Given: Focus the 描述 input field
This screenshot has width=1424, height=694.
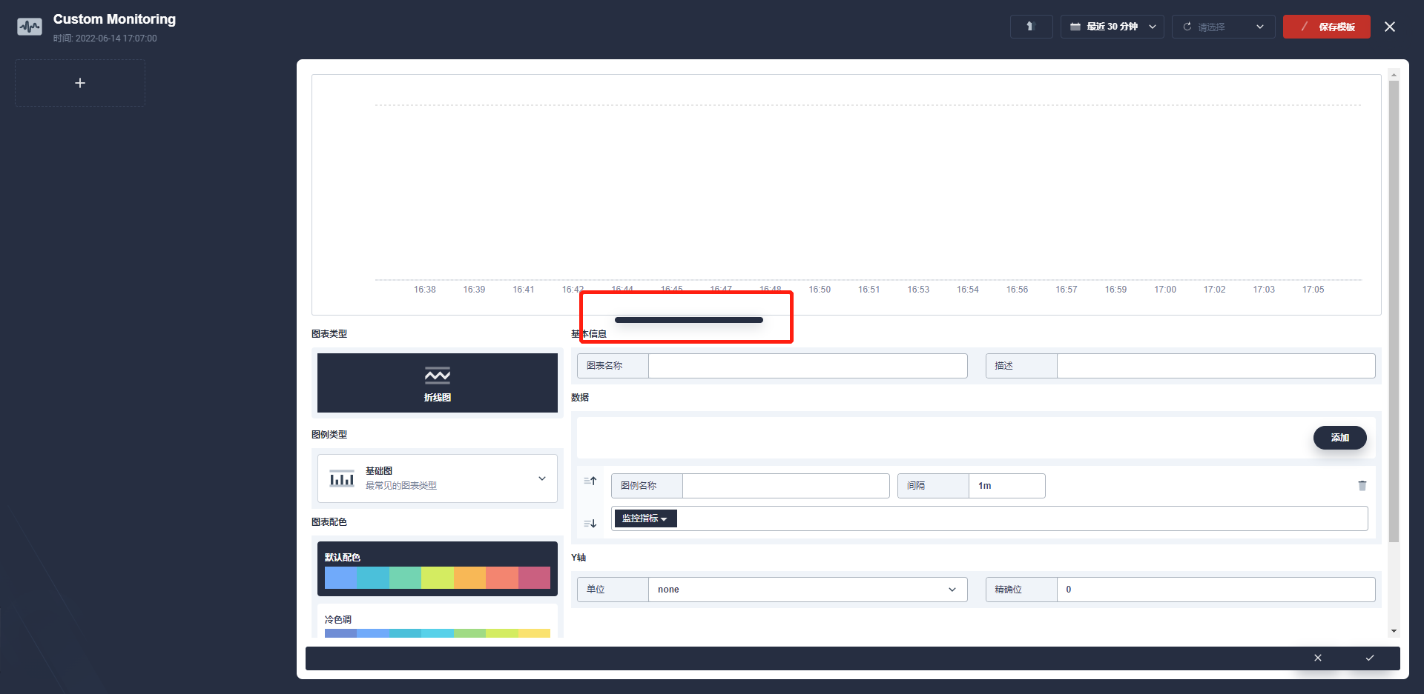Looking at the screenshot, I should coord(1216,366).
